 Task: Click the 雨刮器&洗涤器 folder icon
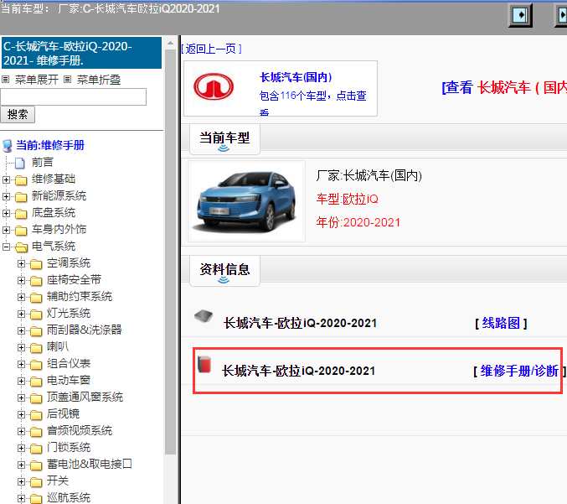pyautogui.click(x=36, y=330)
